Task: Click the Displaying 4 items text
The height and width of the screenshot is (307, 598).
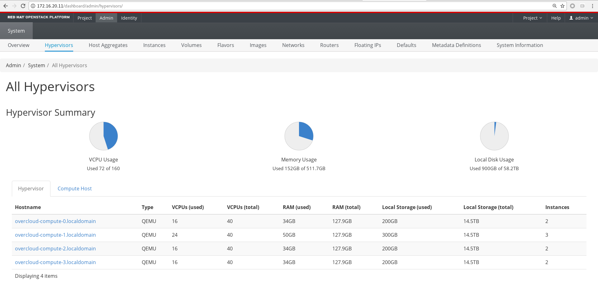Action: click(36, 276)
